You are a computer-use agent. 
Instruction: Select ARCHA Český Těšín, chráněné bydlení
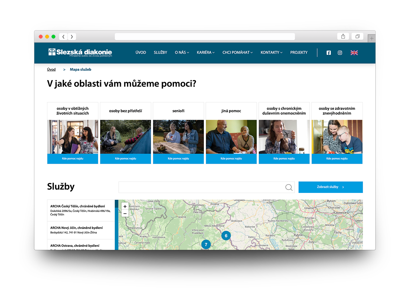coord(81,210)
